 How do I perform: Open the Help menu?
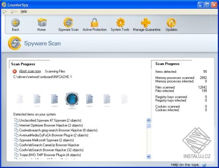click(x=24, y=11)
